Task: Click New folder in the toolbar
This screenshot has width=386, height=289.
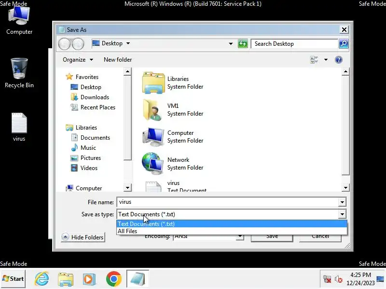Action: [x=118, y=60]
